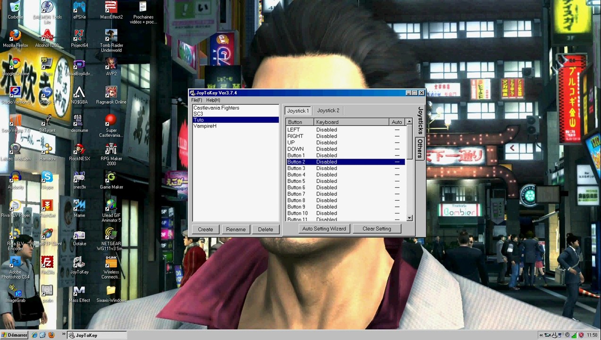The width and height of the screenshot is (601, 340).
Task: Select the VampireH profile
Action: coord(236,126)
